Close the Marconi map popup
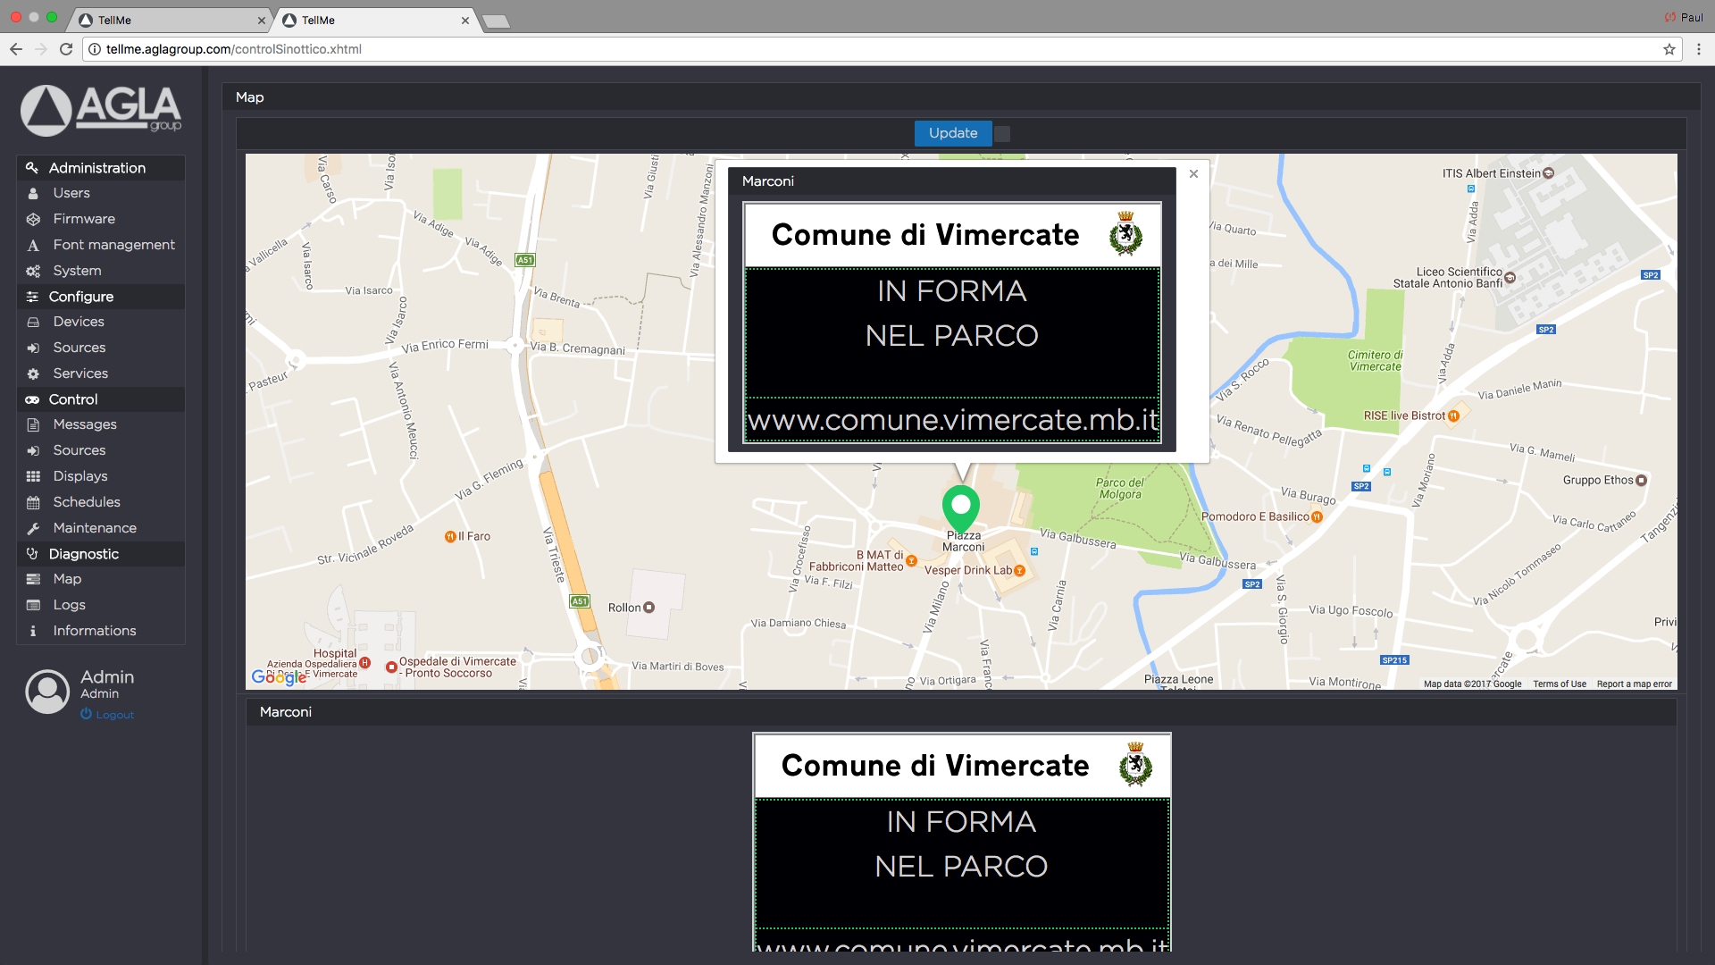This screenshot has height=965, width=1715. pyautogui.click(x=1193, y=174)
